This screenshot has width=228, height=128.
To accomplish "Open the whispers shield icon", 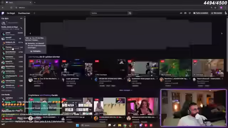I will [x=190, y=13].
